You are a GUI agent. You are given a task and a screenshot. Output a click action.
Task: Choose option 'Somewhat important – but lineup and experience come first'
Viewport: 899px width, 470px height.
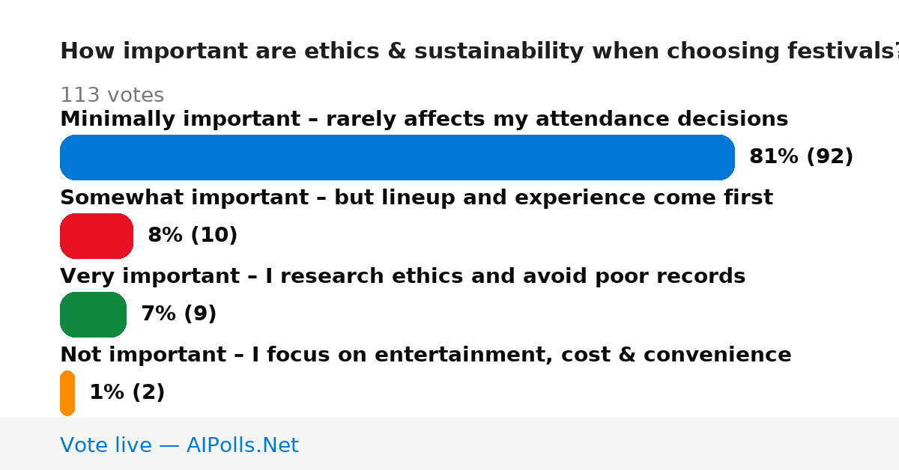point(417,198)
